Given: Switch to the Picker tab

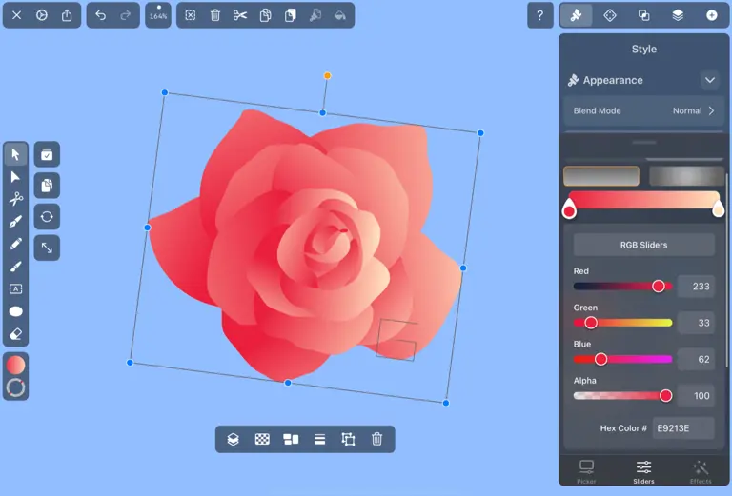Looking at the screenshot, I should pyautogui.click(x=586, y=472).
